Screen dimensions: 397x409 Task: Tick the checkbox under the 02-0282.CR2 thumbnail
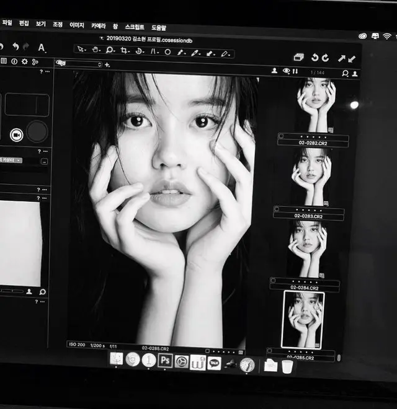[281, 134]
